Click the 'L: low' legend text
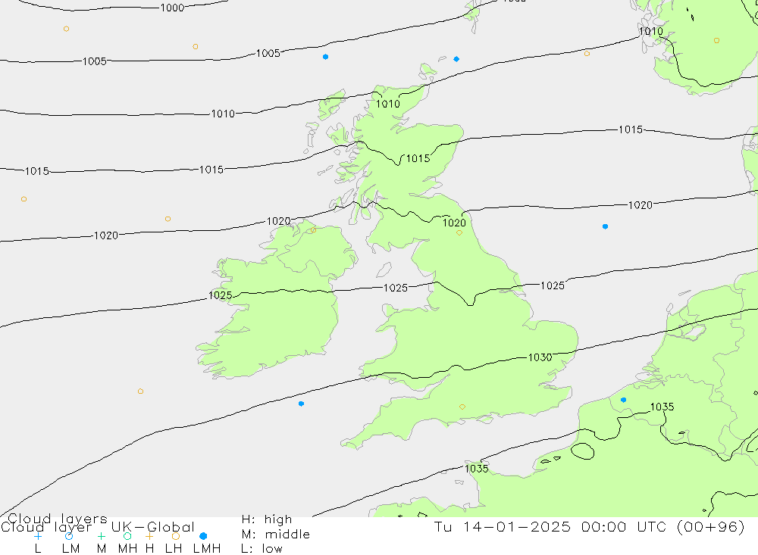 pyautogui.click(x=262, y=549)
